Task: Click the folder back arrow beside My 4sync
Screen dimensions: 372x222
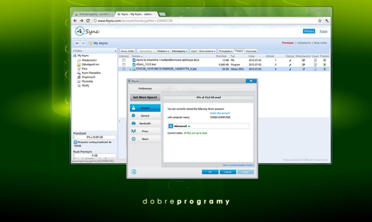Action: click(x=77, y=43)
